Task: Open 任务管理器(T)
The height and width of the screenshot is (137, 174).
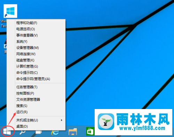Action: (x=36, y=87)
